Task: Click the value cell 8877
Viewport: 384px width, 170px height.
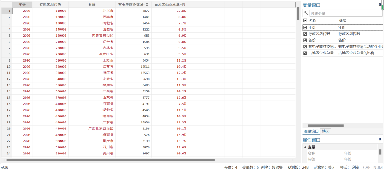Action: pyautogui.click(x=133, y=11)
